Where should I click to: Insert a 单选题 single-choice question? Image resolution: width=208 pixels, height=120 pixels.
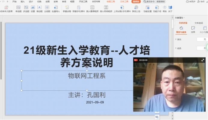pos(18,9)
